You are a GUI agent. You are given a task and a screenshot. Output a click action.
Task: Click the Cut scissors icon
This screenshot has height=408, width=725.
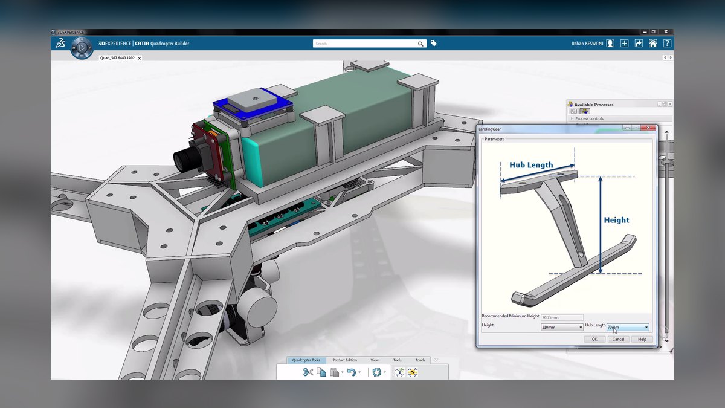click(308, 372)
